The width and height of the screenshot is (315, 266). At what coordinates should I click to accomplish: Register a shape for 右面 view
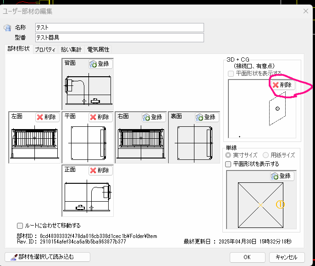[x=154, y=117]
